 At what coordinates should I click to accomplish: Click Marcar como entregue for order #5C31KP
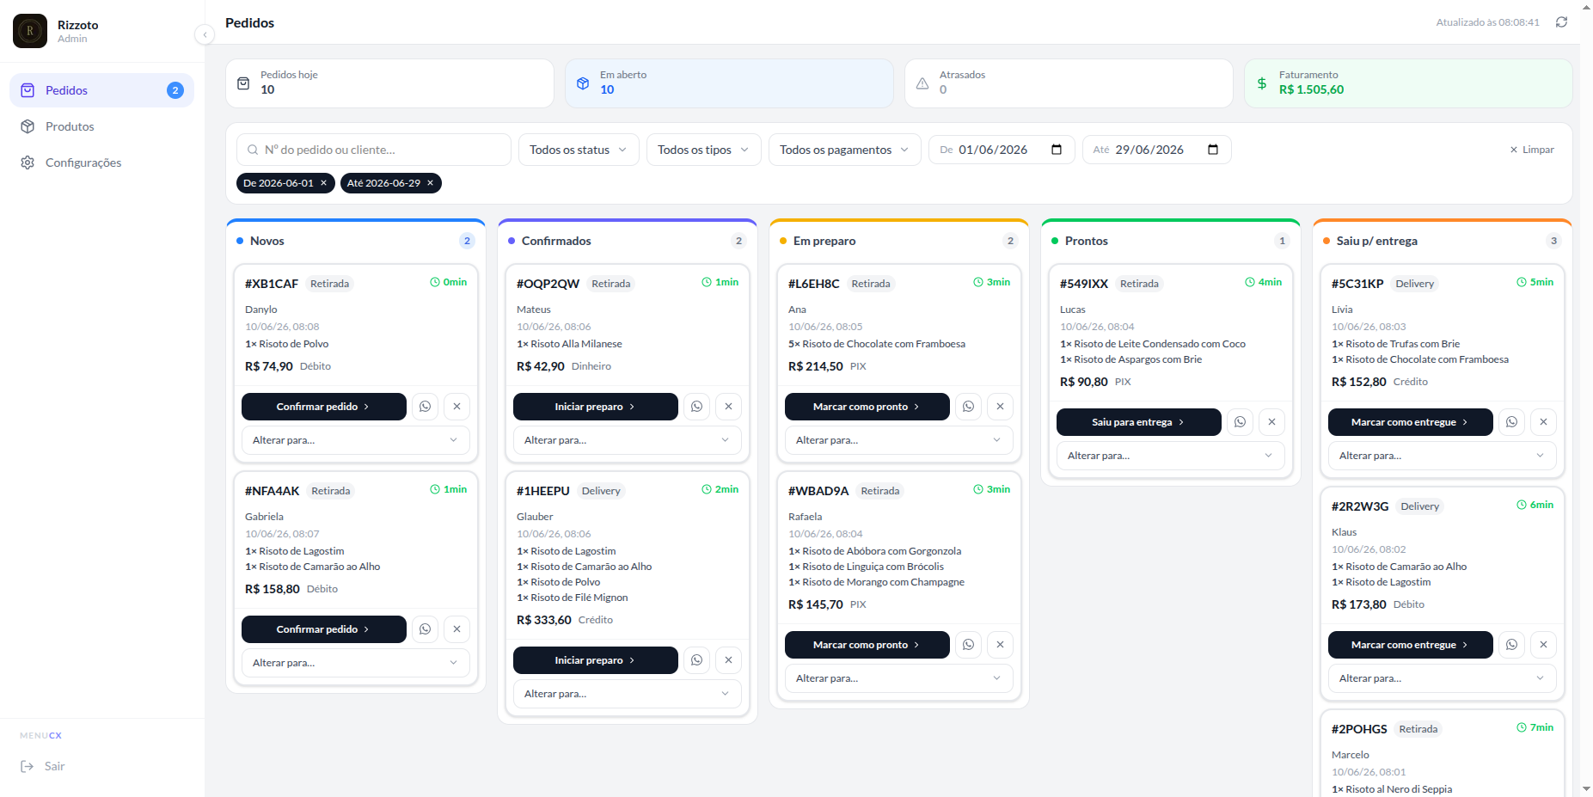[x=1411, y=422]
